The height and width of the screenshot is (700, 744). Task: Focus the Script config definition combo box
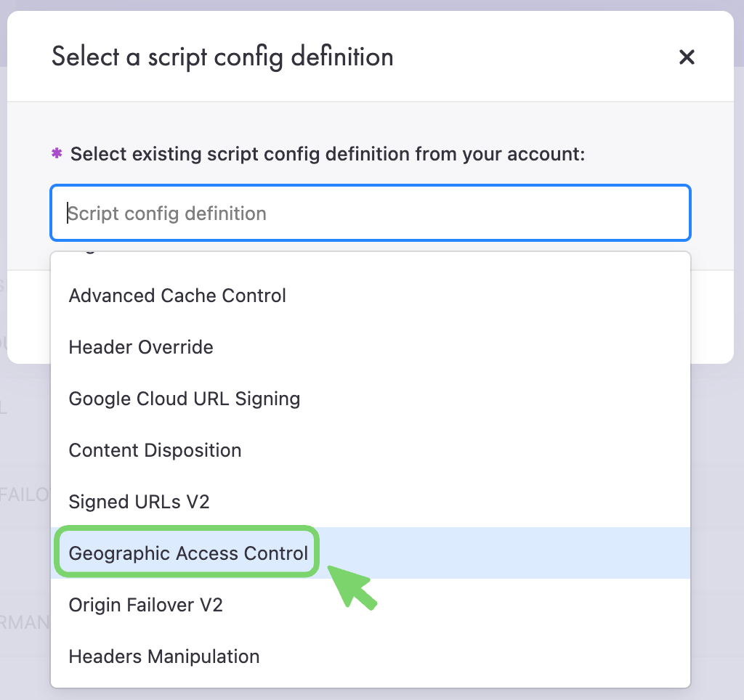pyautogui.click(x=371, y=213)
